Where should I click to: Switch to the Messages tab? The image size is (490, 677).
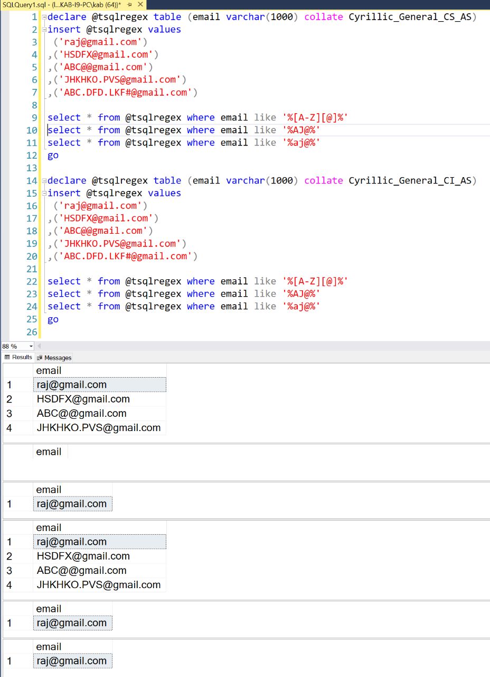[58, 358]
